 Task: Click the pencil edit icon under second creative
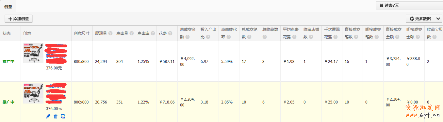48,116
